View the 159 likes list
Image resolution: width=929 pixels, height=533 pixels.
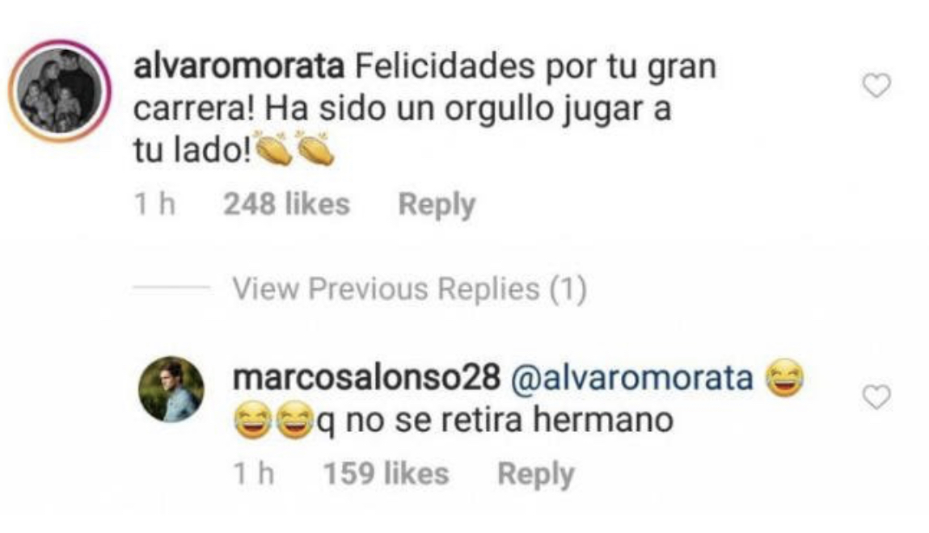[386, 474]
